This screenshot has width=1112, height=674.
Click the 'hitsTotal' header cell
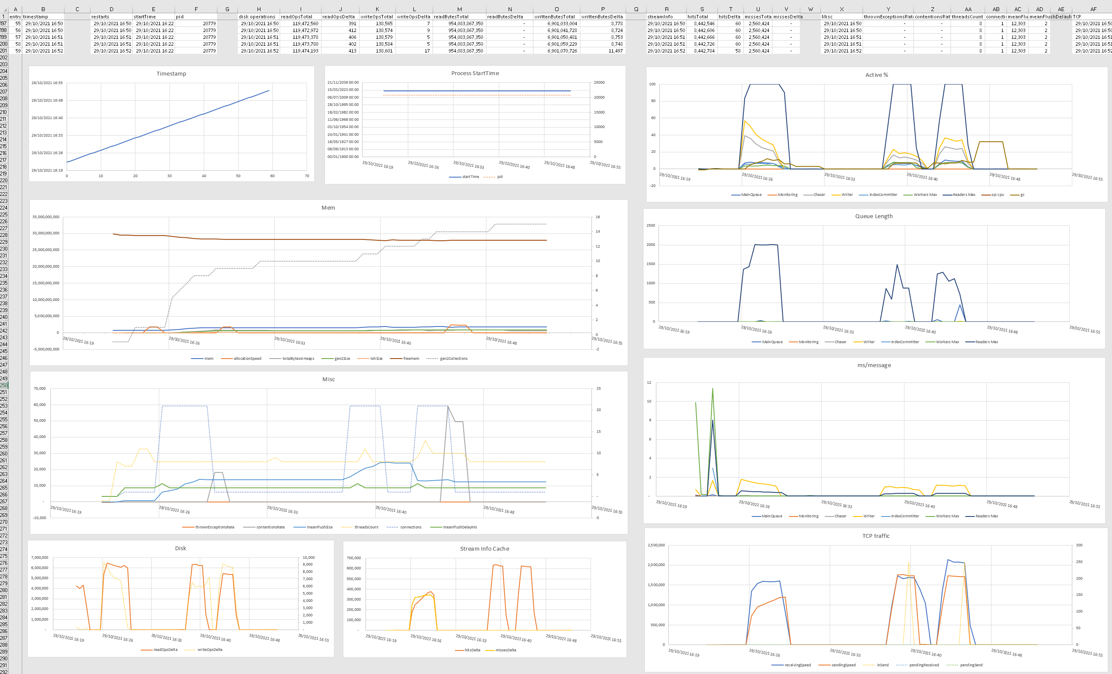click(x=702, y=17)
